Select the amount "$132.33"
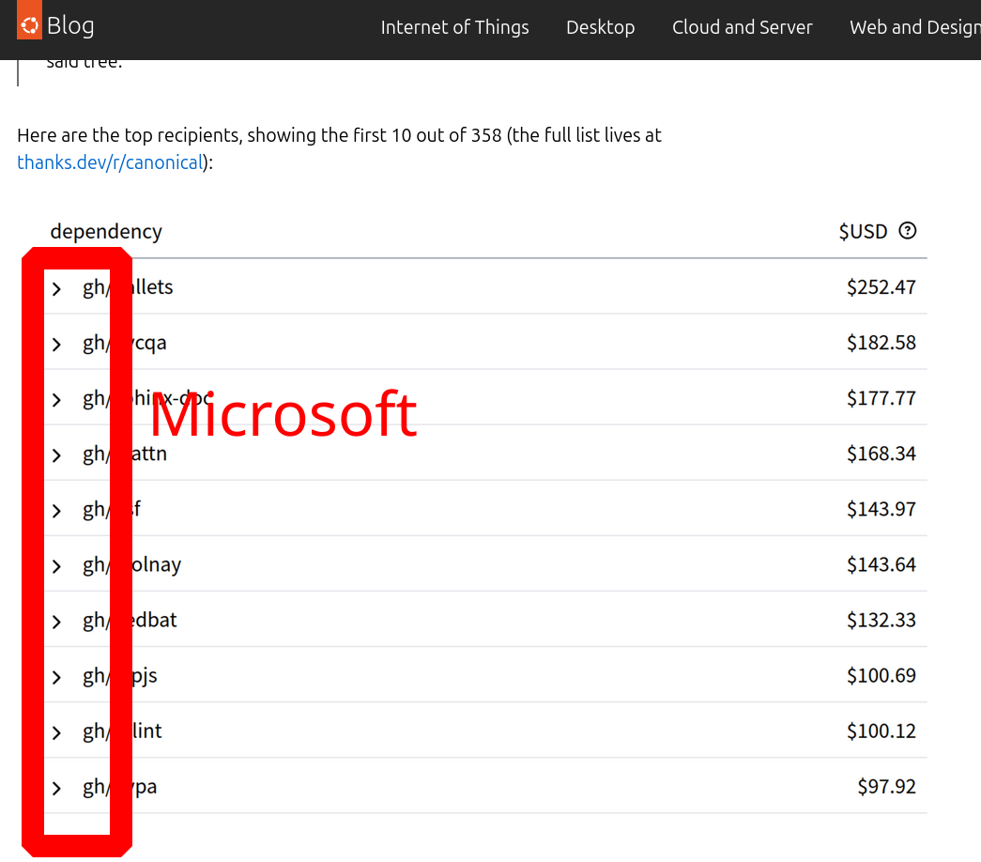This screenshot has width=981, height=862. tap(881, 621)
